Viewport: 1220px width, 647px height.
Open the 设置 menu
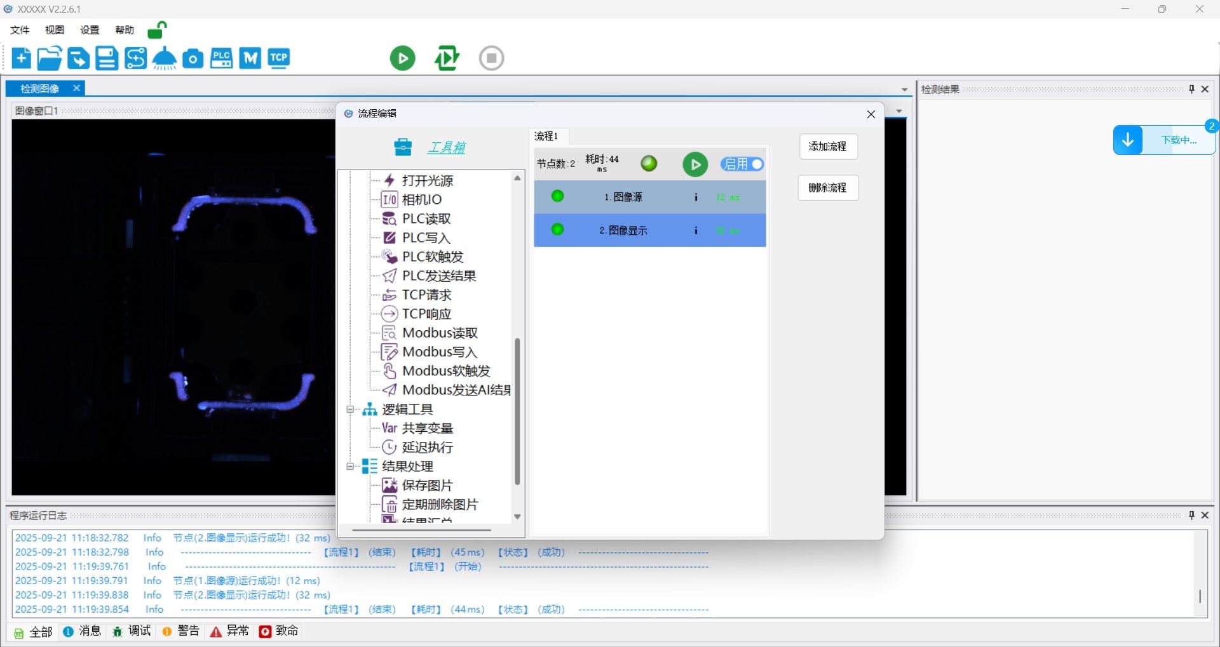90,30
